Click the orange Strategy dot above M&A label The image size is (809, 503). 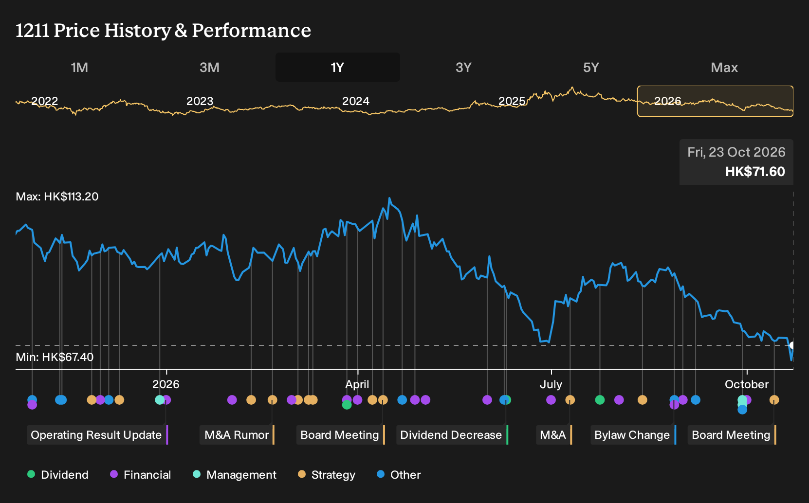570,400
